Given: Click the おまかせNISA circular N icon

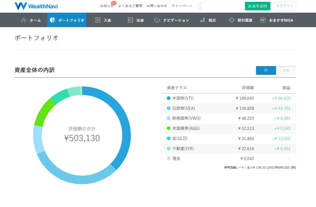Looking at the screenshot, I should tap(263, 20).
